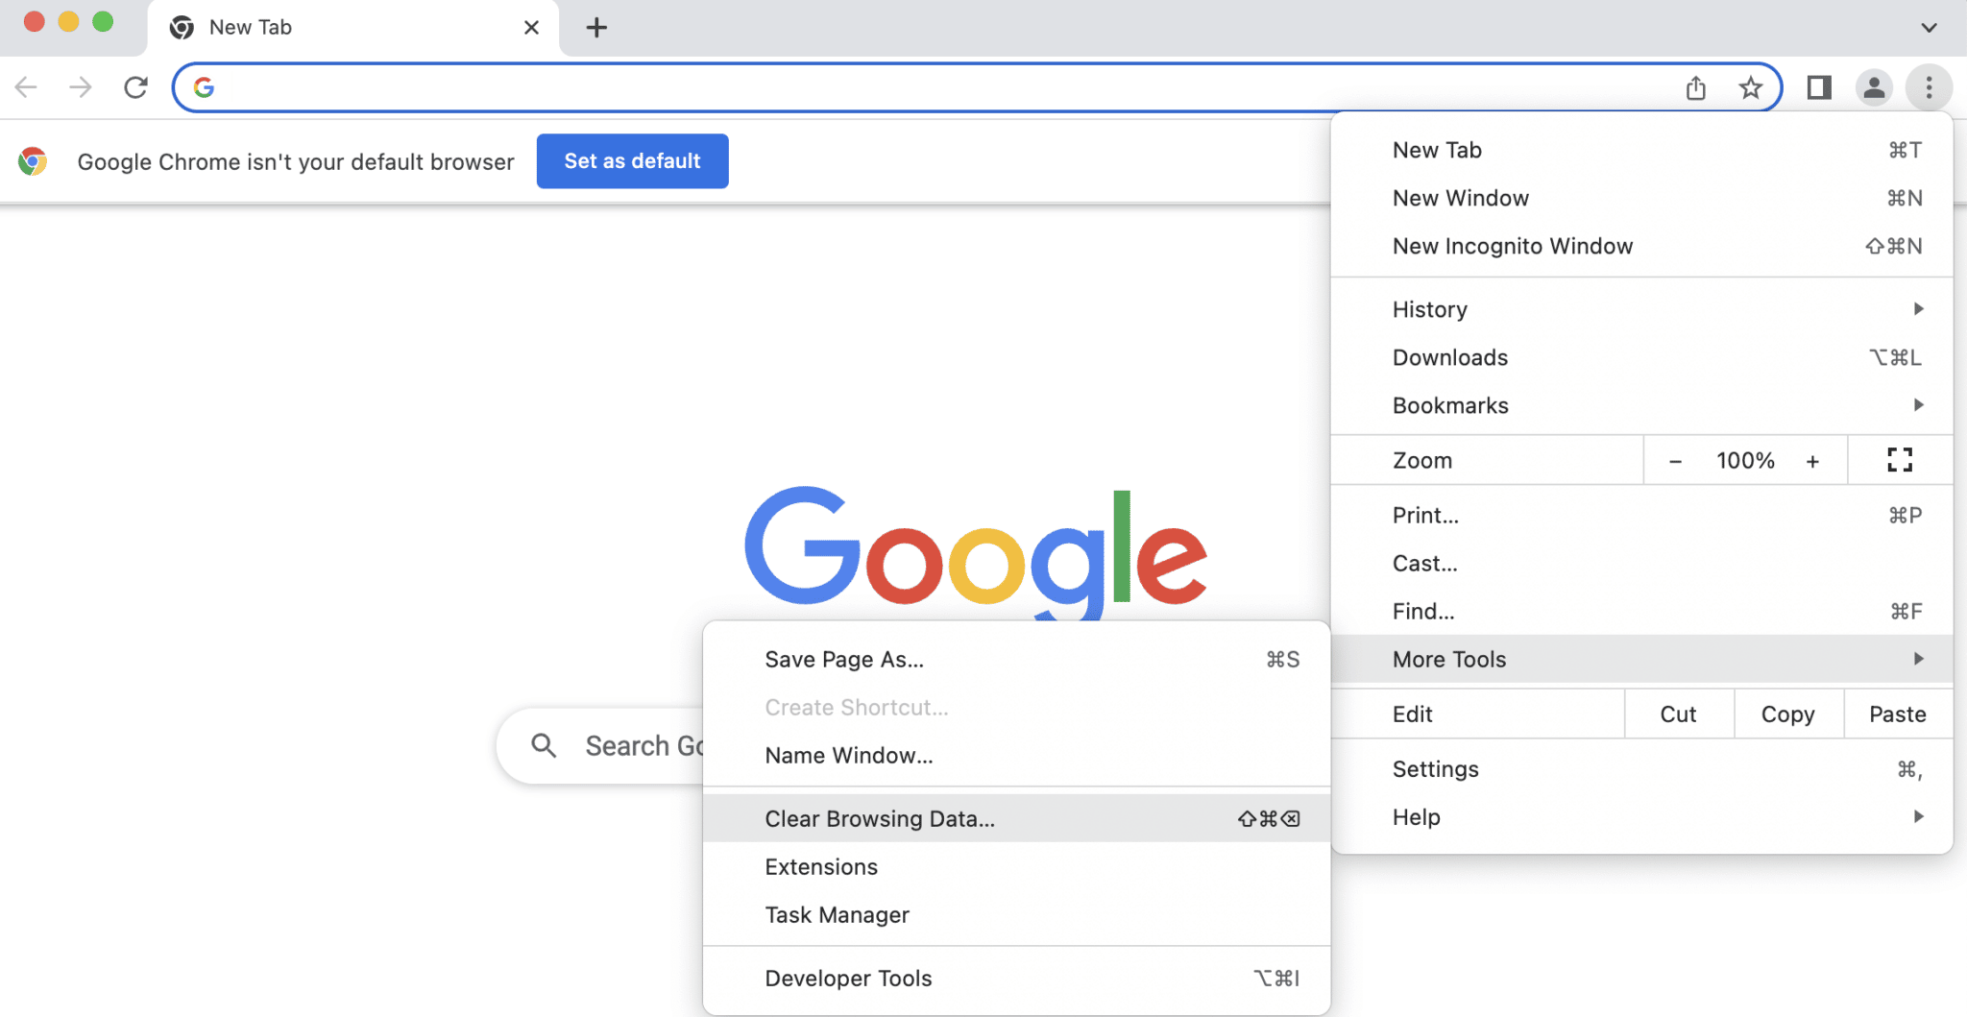Viewport: 1967px width, 1017px height.
Task: Click the Copy button in Edit row
Action: point(1787,714)
